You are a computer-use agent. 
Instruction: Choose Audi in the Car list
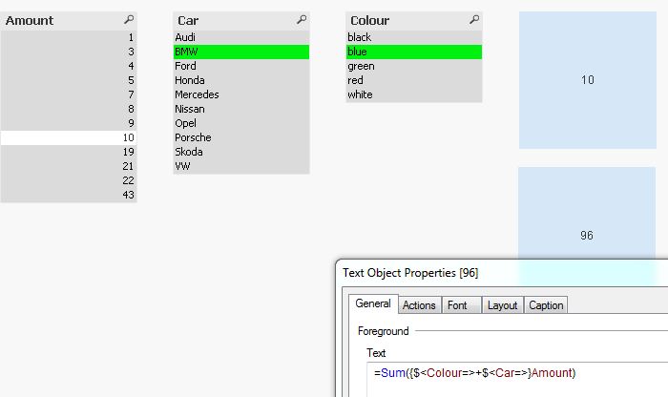pyautogui.click(x=241, y=37)
